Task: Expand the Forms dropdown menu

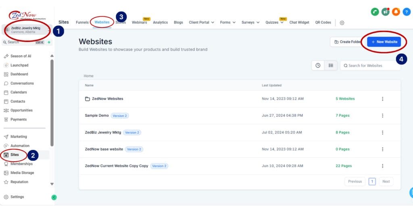Action: click(227, 23)
